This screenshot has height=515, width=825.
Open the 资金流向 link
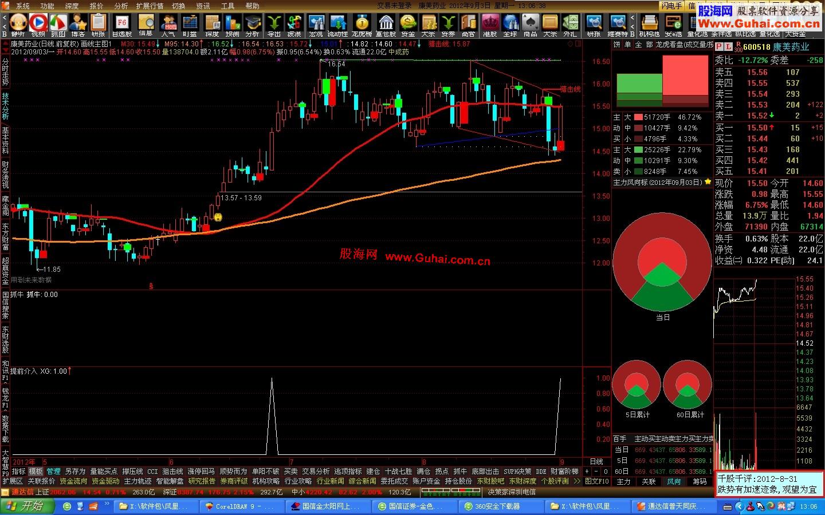click(73, 481)
